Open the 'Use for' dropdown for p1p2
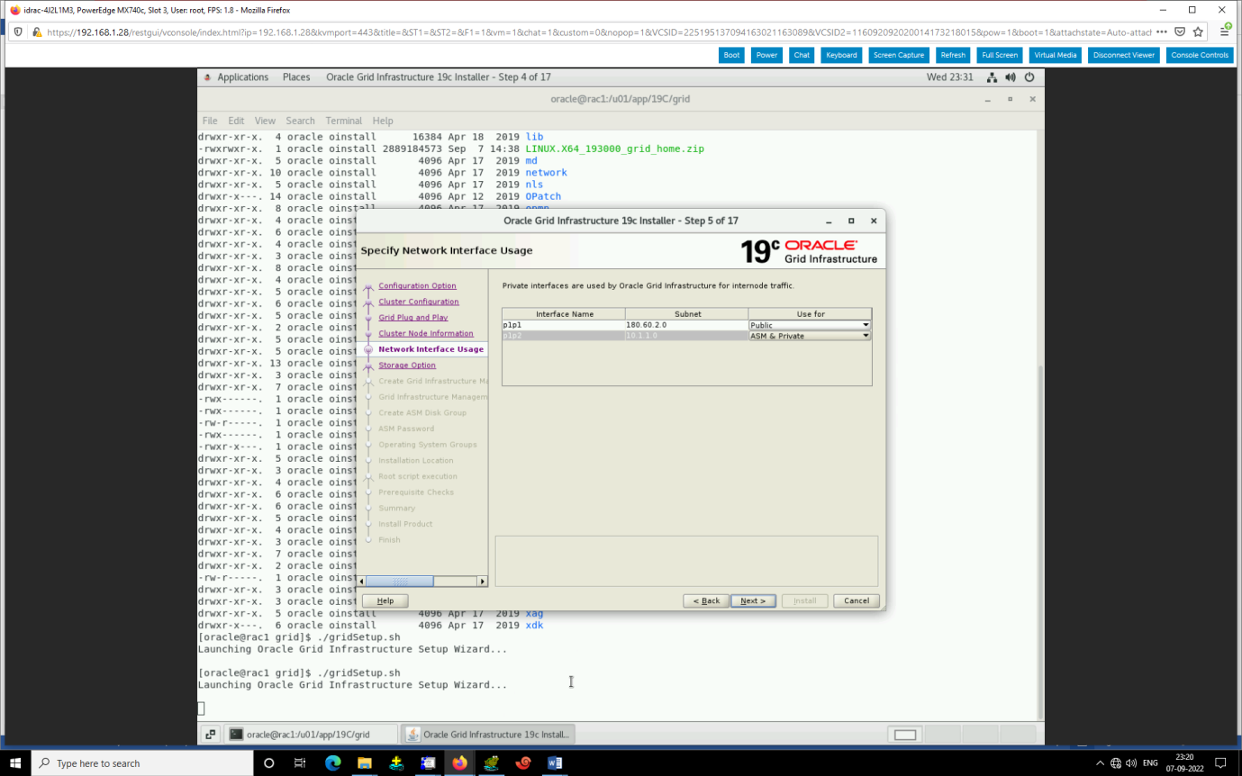Viewport: 1242px width, 776px height. coord(810,336)
